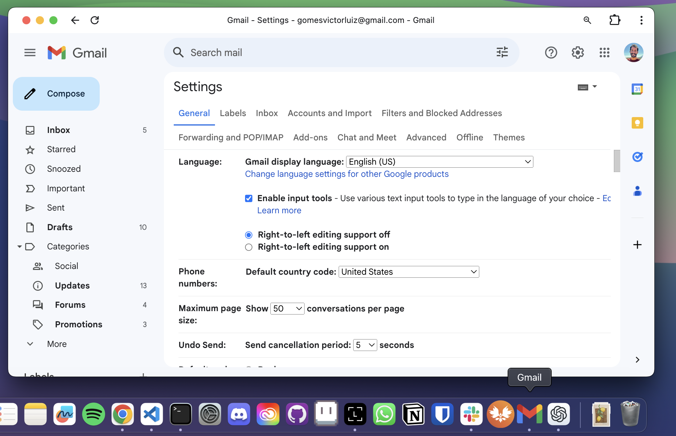Open Accounts and Import tab

(x=330, y=113)
